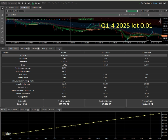Open the backtest end date dropdown

pyautogui.click(x=148, y=11)
